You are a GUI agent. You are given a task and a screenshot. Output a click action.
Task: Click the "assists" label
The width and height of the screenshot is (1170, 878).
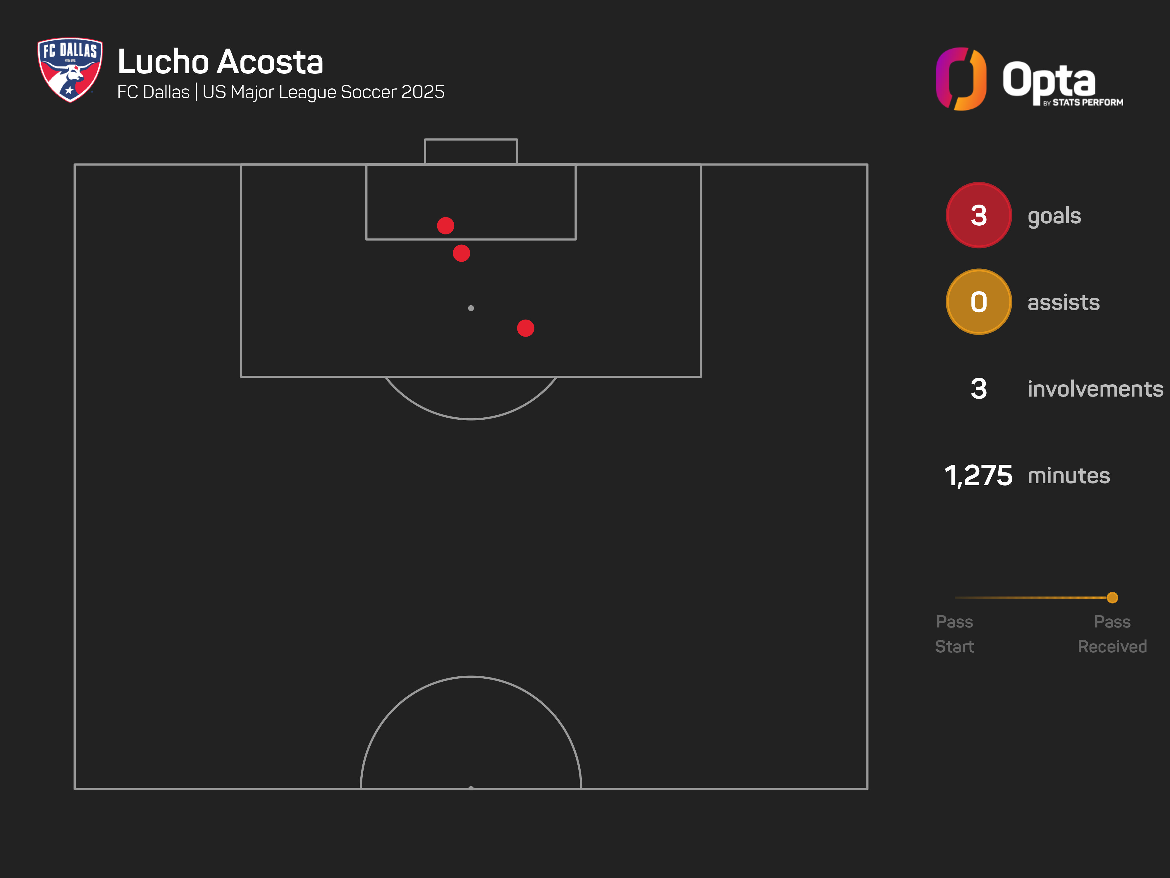(1063, 303)
